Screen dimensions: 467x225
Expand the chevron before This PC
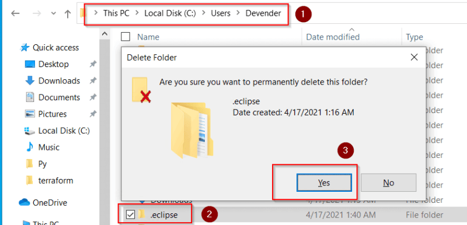coord(96,13)
